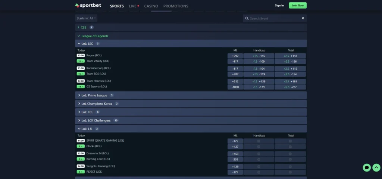Click the Join Now button
The width and height of the screenshot is (382, 179).
tap(298, 5)
